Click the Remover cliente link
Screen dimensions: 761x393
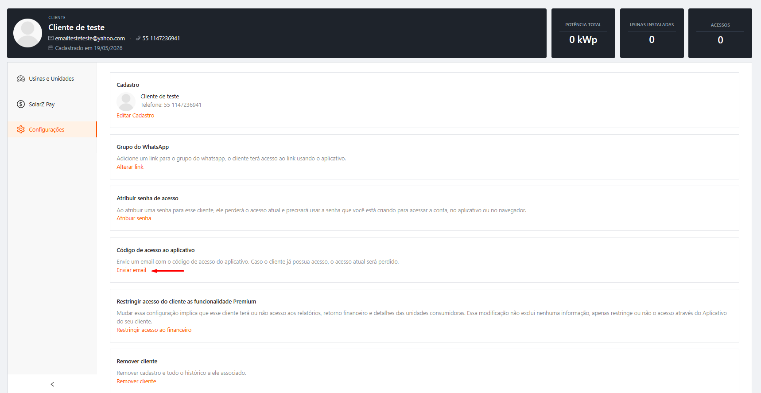coord(136,381)
